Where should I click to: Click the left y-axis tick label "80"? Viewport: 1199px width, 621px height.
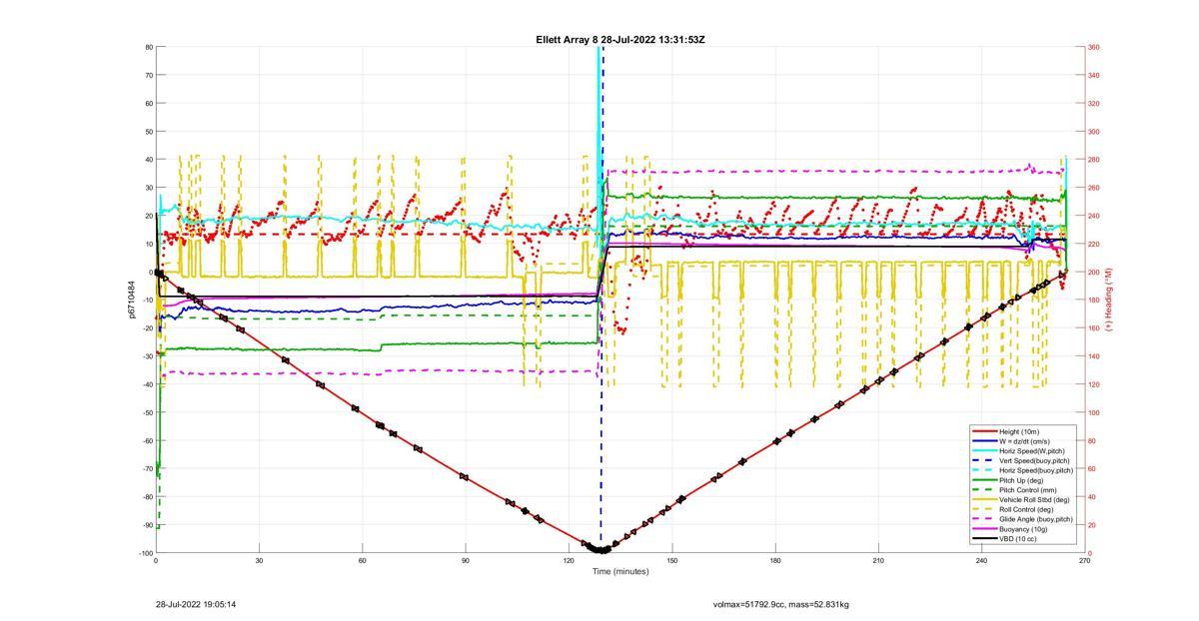(x=148, y=47)
